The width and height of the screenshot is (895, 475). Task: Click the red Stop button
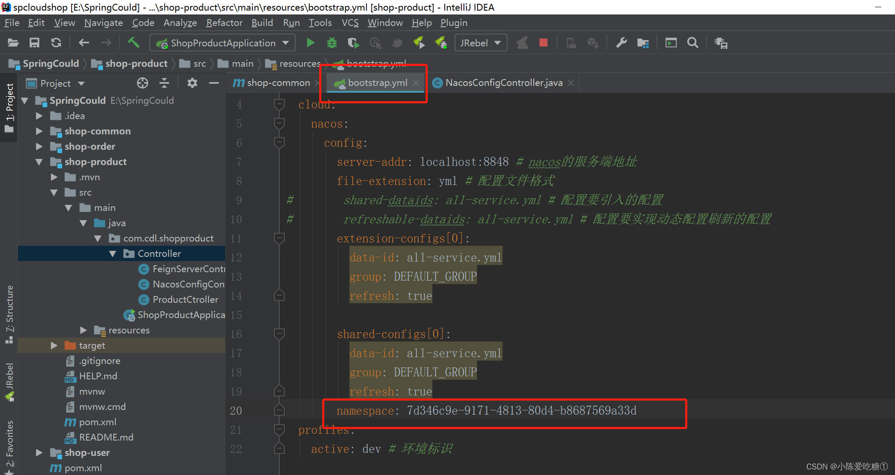tap(543, 43)
